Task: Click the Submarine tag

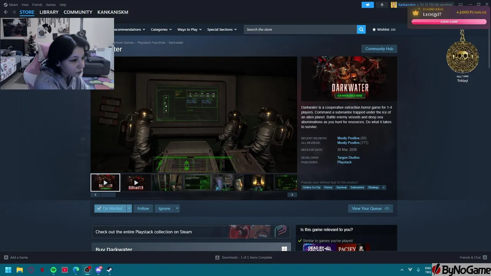Action: click(x=357, y=187)
